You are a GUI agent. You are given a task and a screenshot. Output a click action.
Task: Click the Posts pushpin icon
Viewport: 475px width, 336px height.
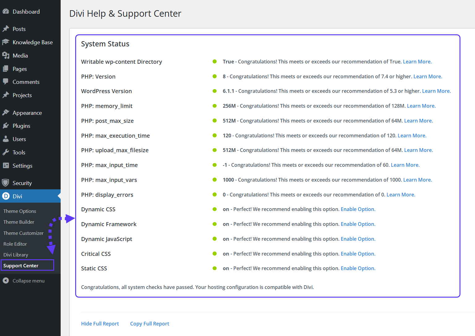point(6,29)
